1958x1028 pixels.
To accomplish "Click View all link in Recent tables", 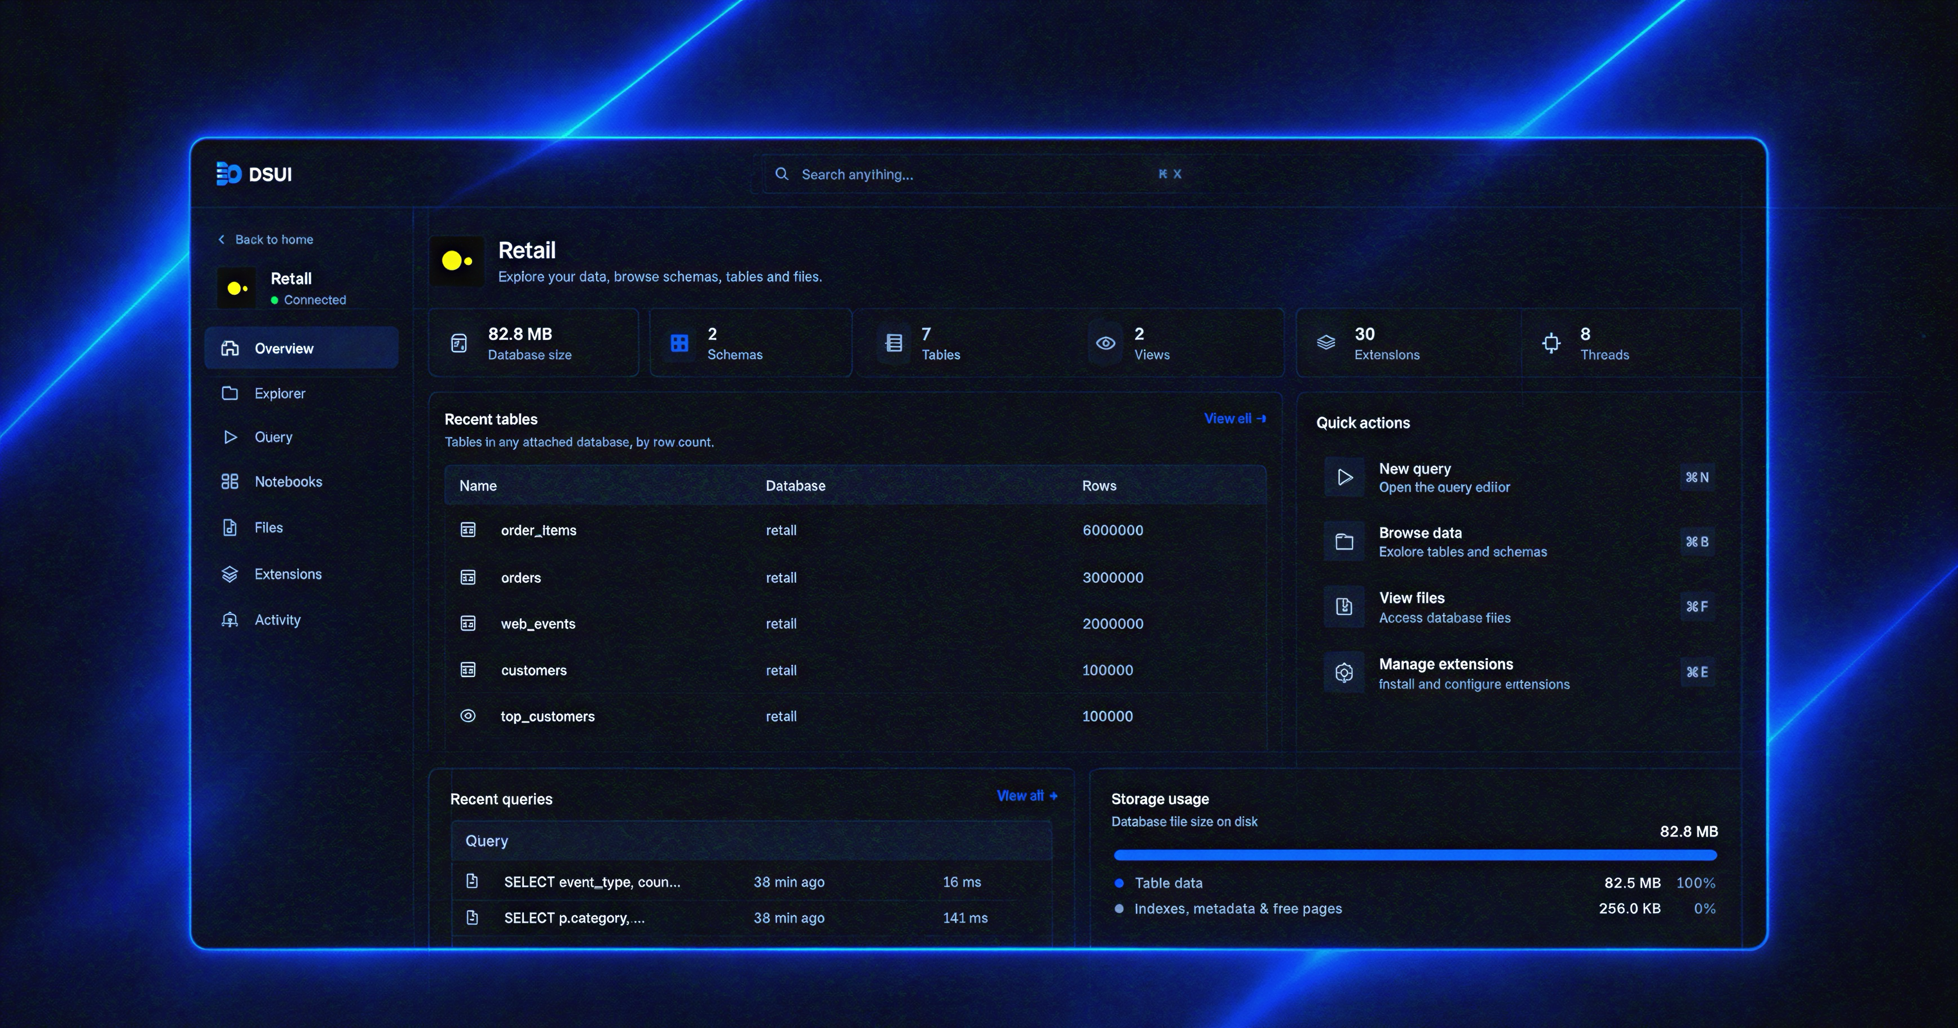I will click(1235, 419).
